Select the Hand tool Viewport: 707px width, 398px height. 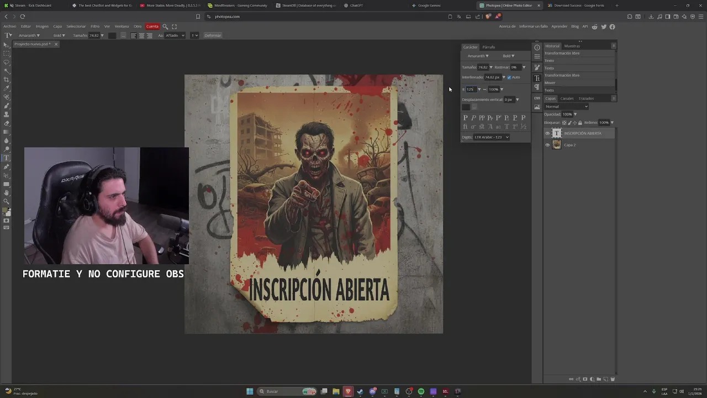tap(7, 193)
